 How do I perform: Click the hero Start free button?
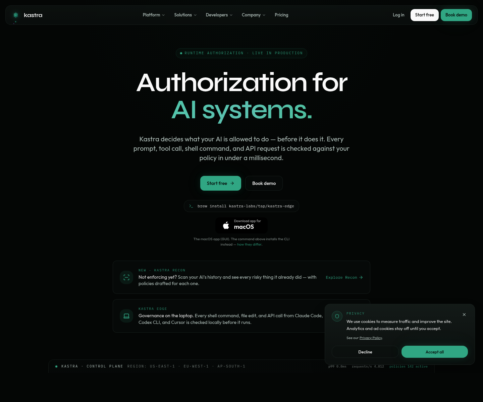[221, 183]
